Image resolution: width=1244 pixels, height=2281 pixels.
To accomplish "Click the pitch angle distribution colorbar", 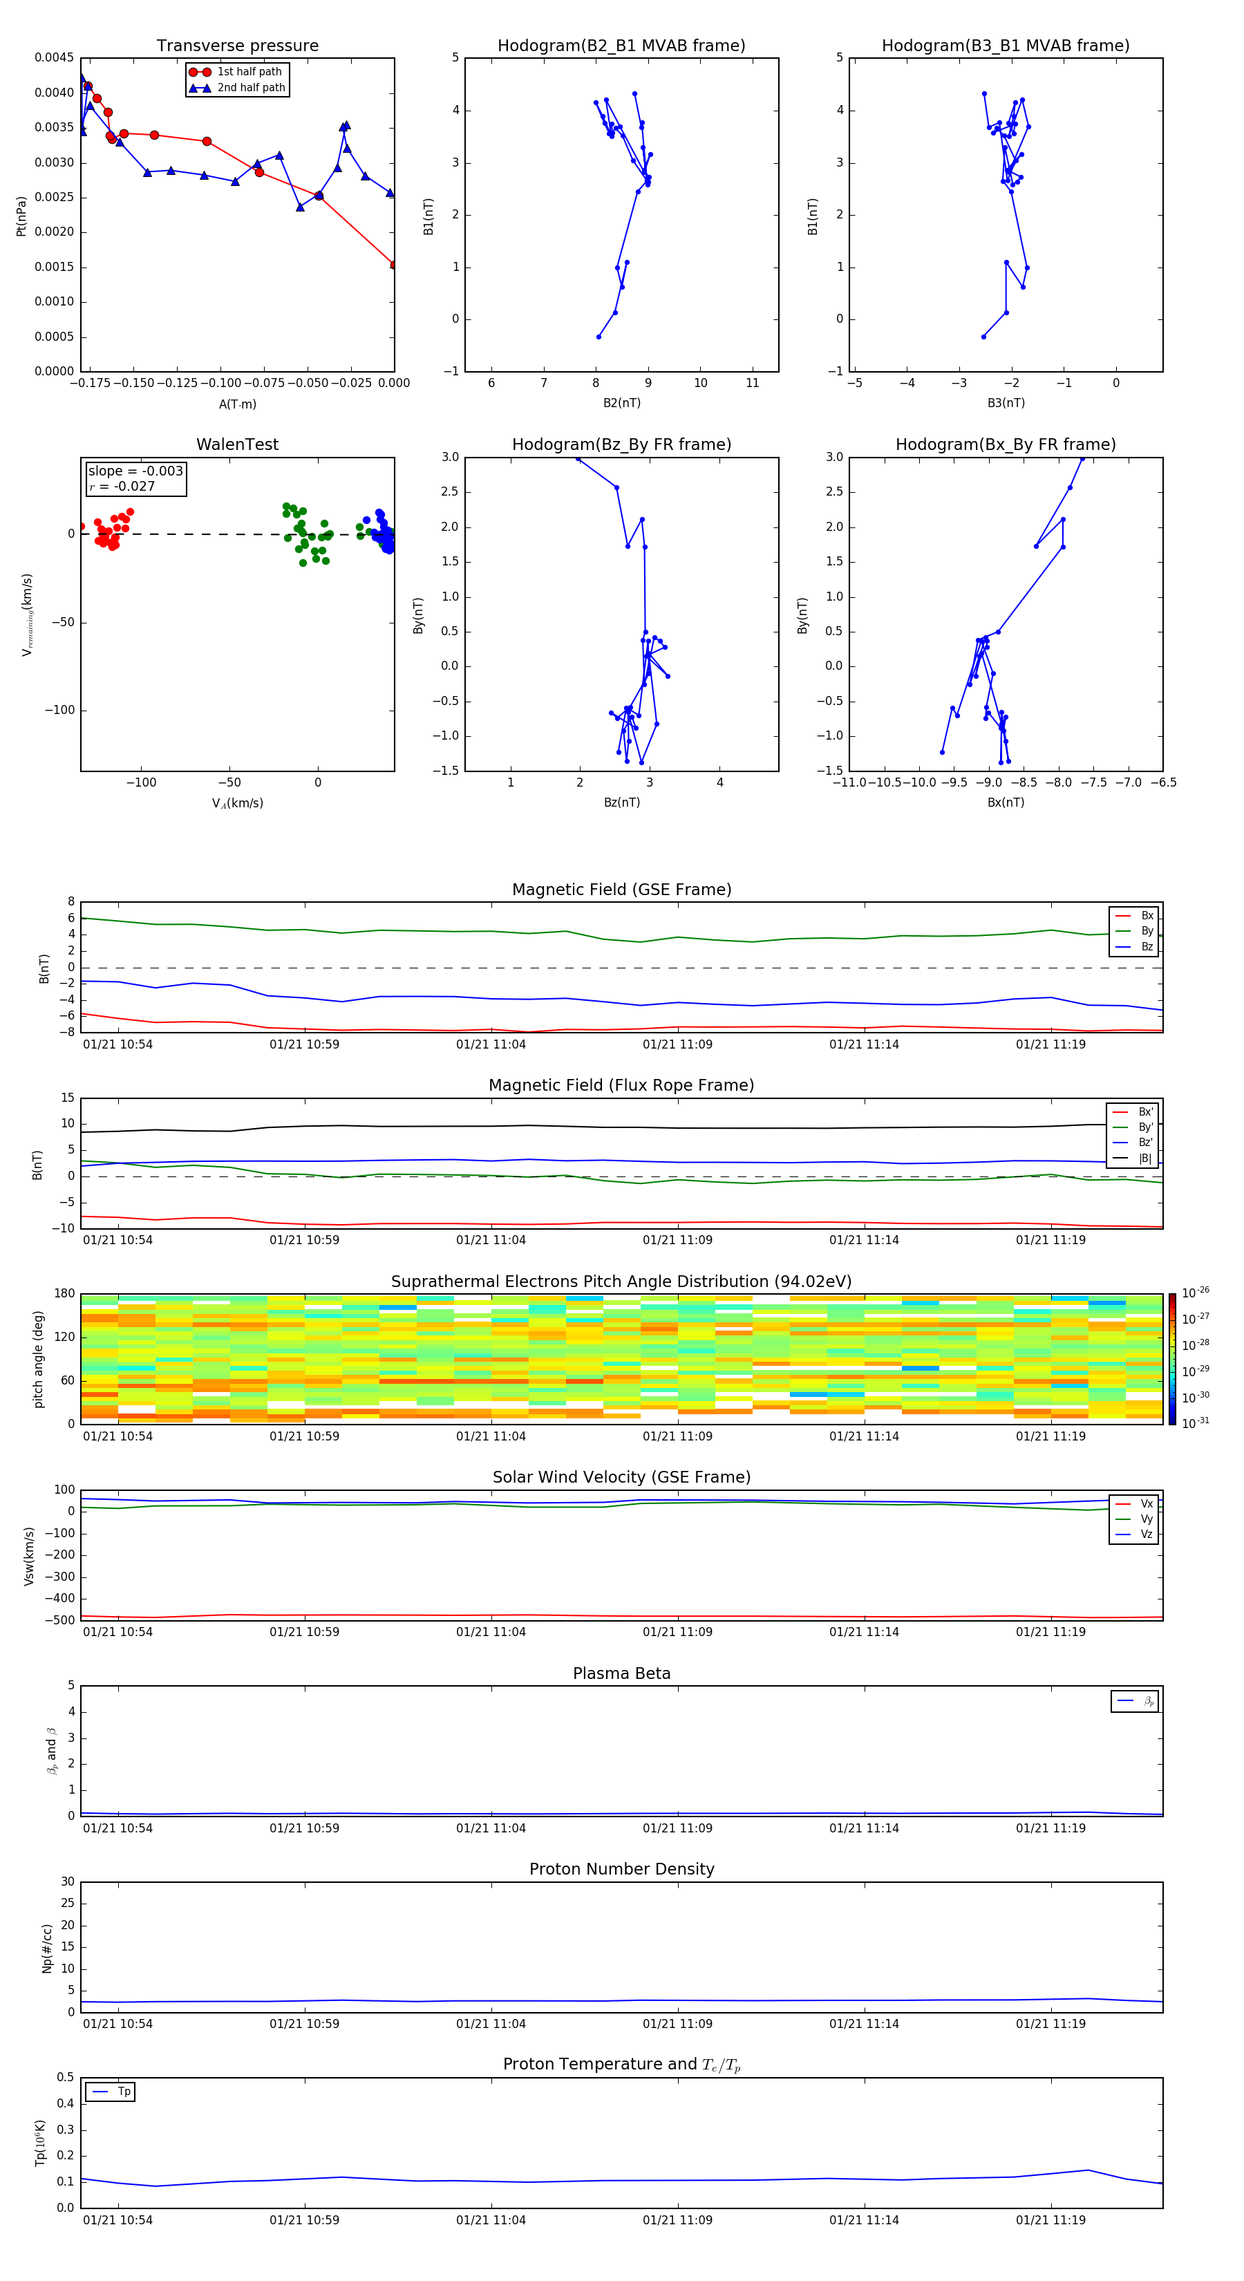I will (x=1172, y=1358).
